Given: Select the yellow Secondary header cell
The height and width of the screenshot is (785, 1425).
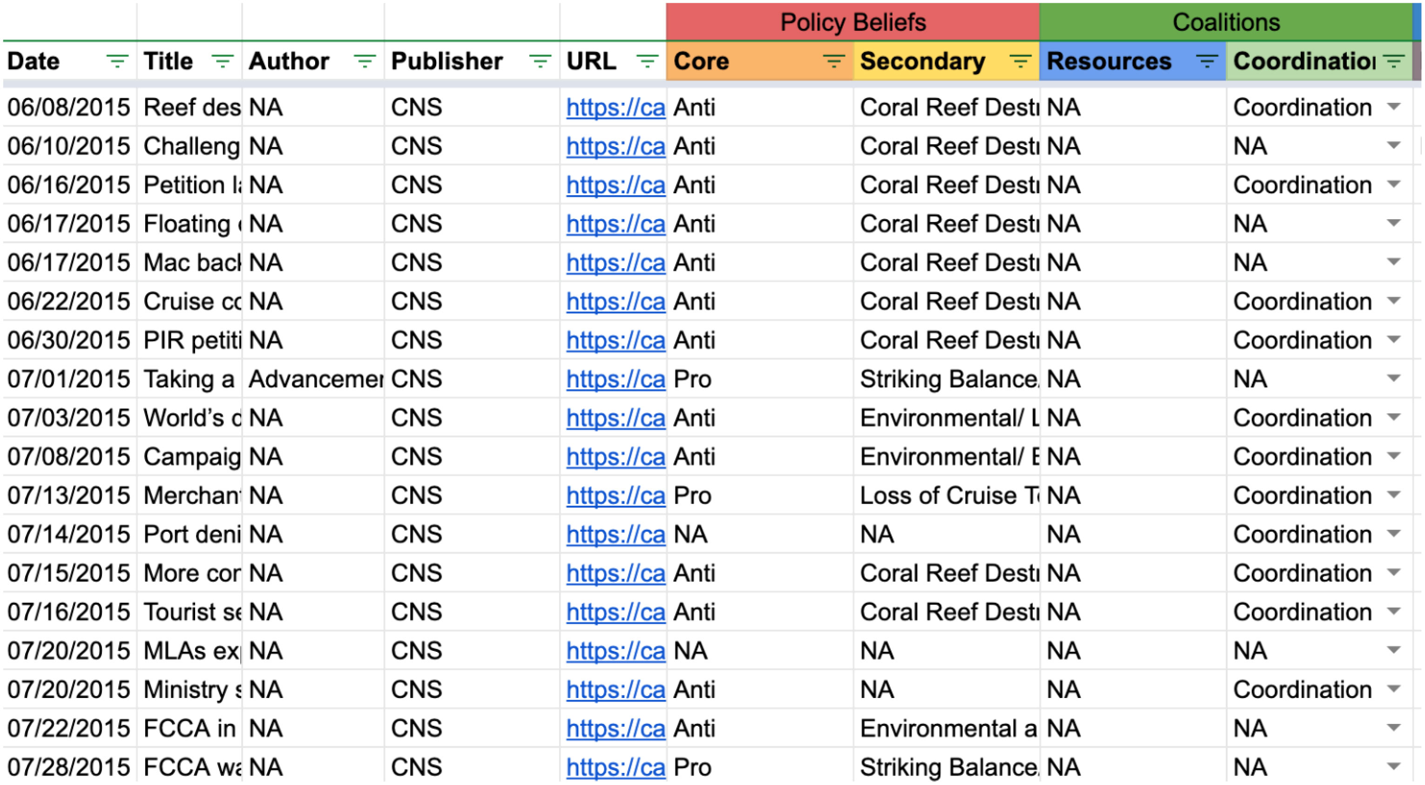Looking at the screenshot, I should (946, 61).
